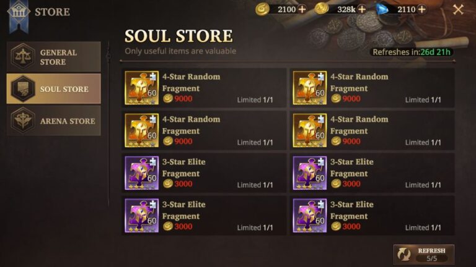Viewport: 476px width, 267px height.
Task: Click the sidebar scroll handle
Action: [108, 56]
